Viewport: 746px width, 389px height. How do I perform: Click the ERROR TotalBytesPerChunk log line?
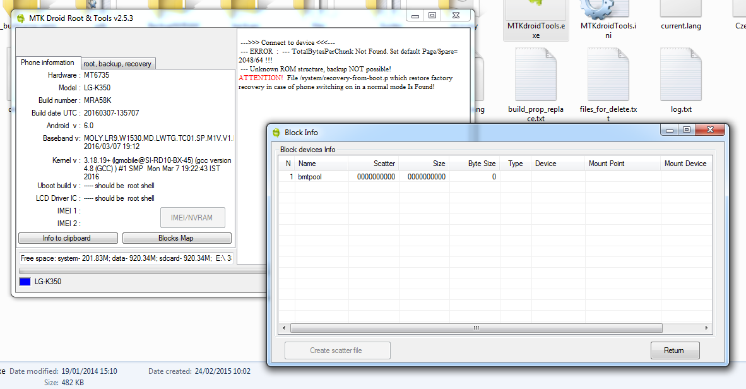click(349, 56)
